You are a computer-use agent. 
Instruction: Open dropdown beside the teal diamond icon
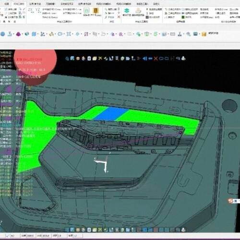point(81,34)
